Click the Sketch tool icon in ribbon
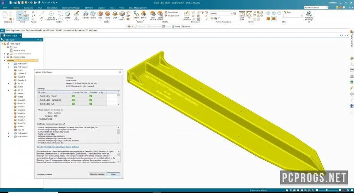This screenshot has width=354, height=193. 68,15
